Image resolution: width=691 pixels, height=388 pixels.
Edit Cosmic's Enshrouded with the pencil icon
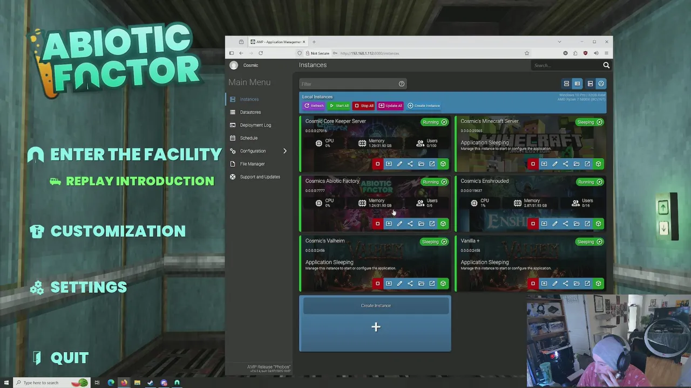[555, 224]
